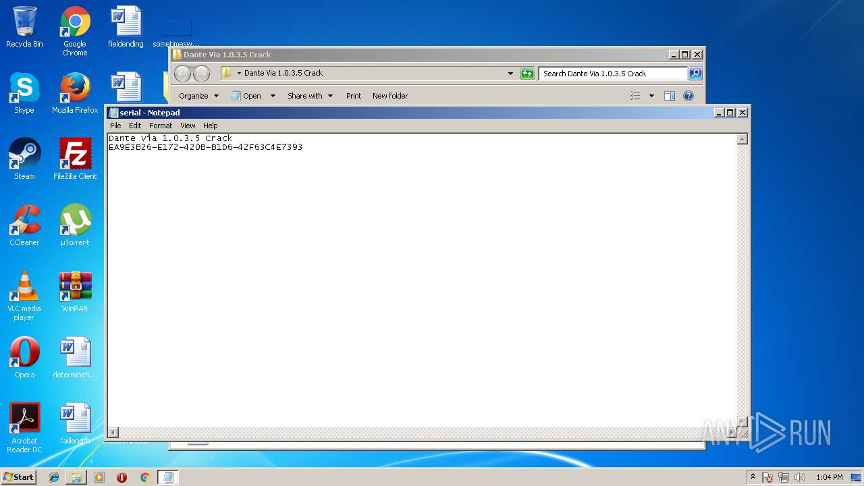This screenshot has height=486, width=864.
Task: Open Mozilla Firefox desktop shortcut
Action: point(75,93)
